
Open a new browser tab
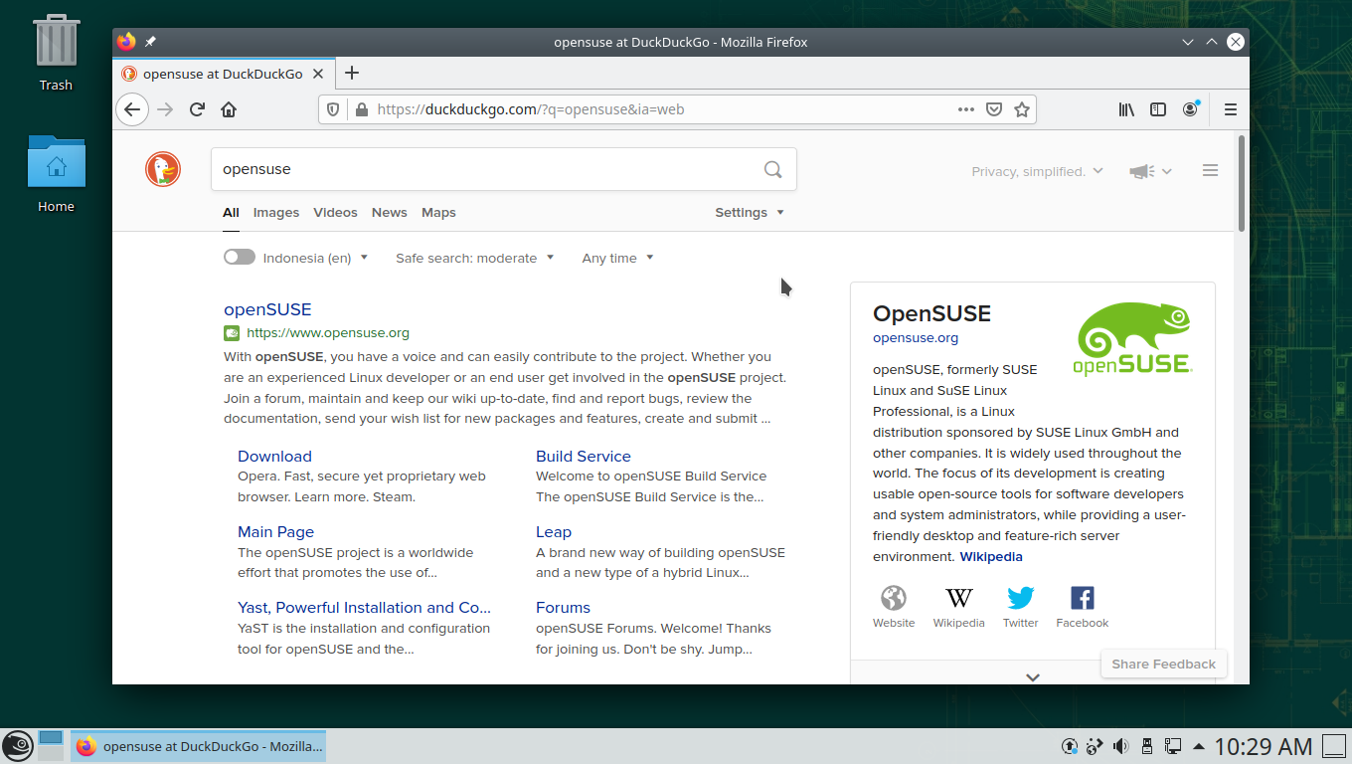pos(351,73)
